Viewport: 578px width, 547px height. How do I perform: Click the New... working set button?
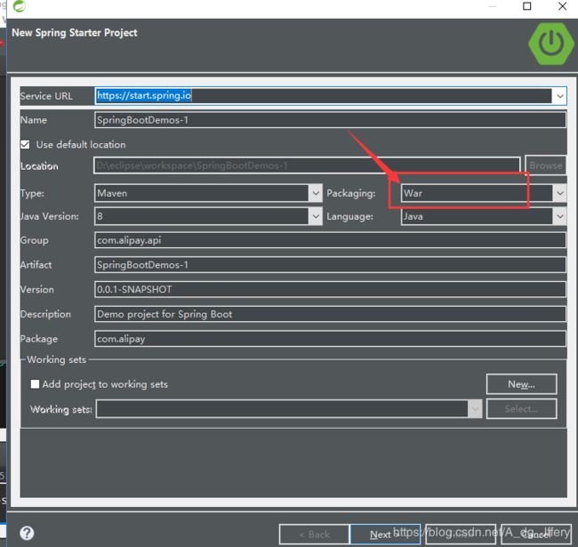click(521, 384)
